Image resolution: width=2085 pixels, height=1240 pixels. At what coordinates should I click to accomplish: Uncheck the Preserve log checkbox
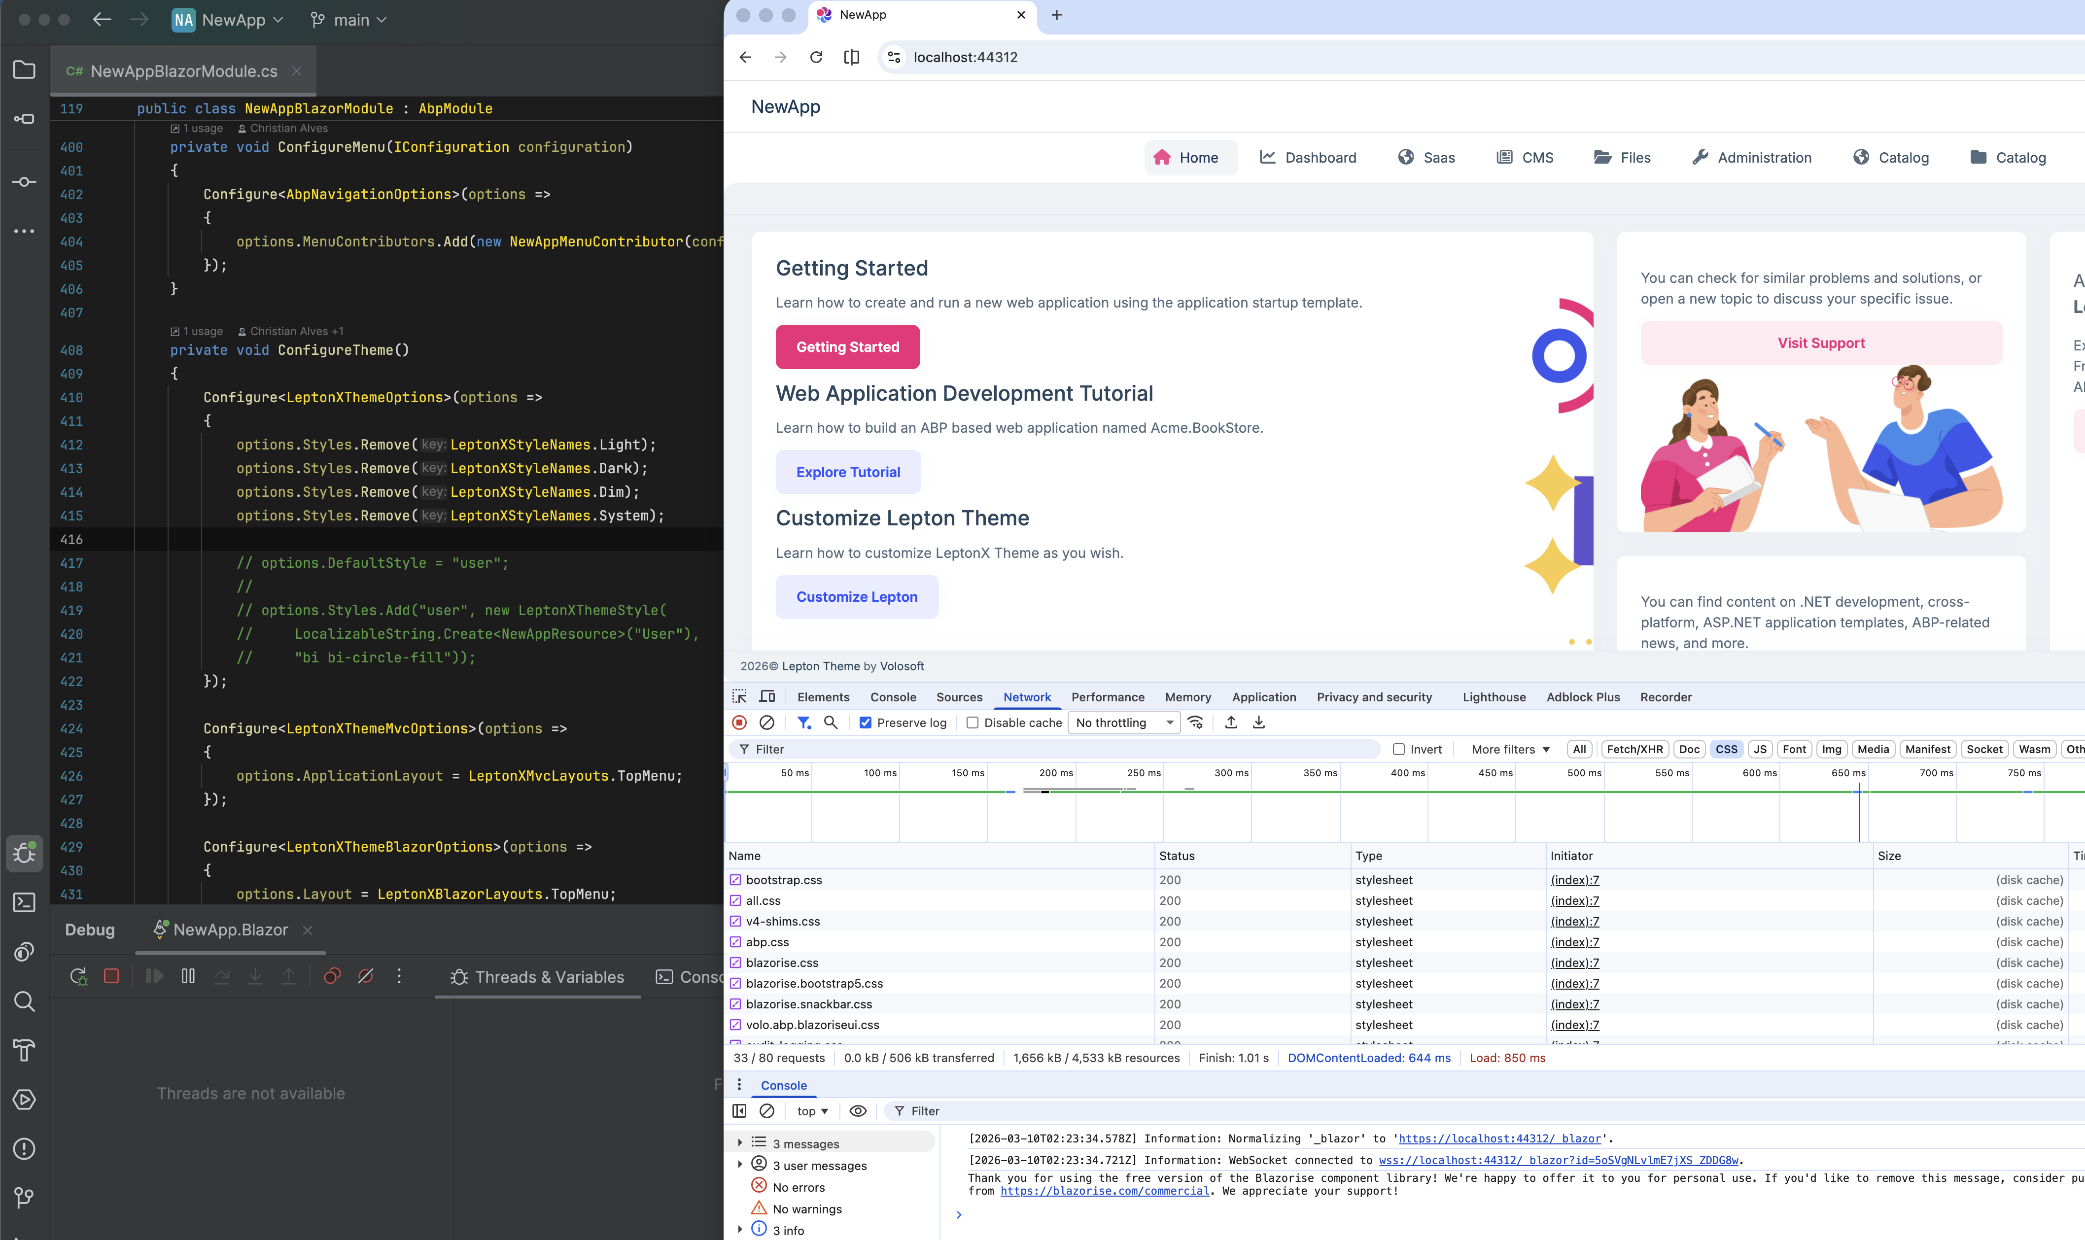866,723
